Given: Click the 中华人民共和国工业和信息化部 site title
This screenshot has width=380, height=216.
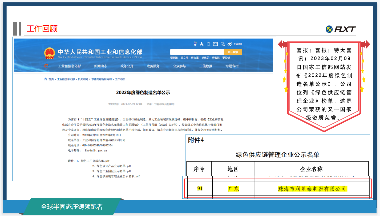Looking at the screenshot, I should (x=100, y=51).
